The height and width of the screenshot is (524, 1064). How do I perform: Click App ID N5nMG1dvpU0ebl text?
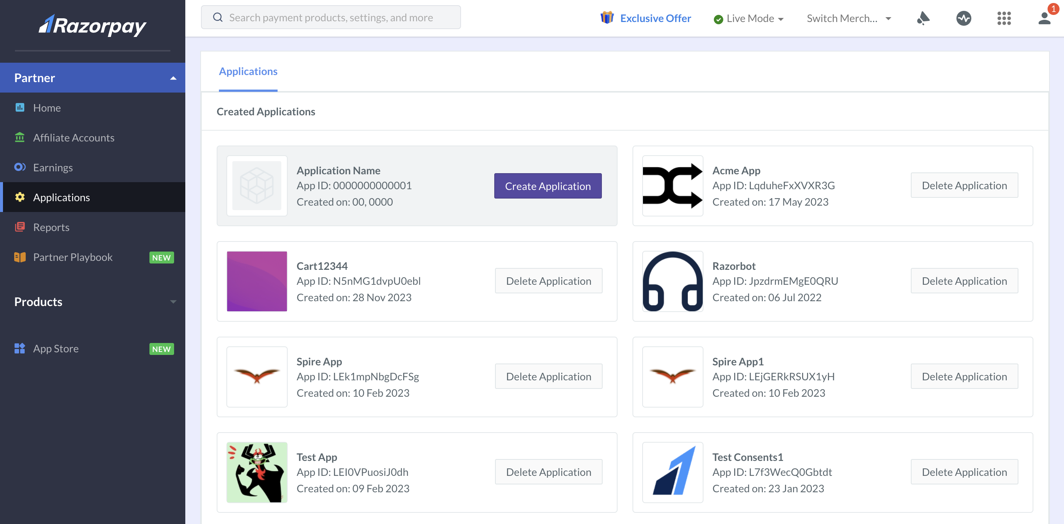pyautogui.click(x=359, y=281)
